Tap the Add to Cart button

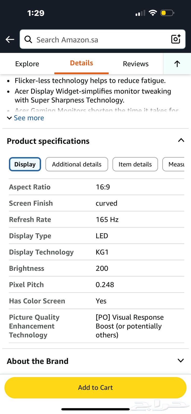95,387
